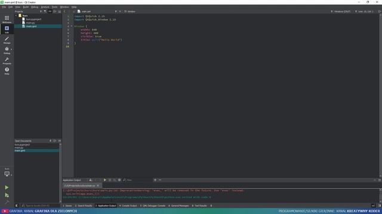Viewport: 382px width, 214px height.
Task: Close the main.py output tab
Action: 98,186
